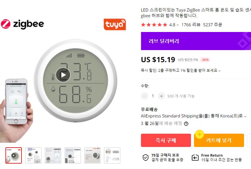251x169 pixels.
Task: Select the last thumbnail showing accessories
Action: point(112,155)
